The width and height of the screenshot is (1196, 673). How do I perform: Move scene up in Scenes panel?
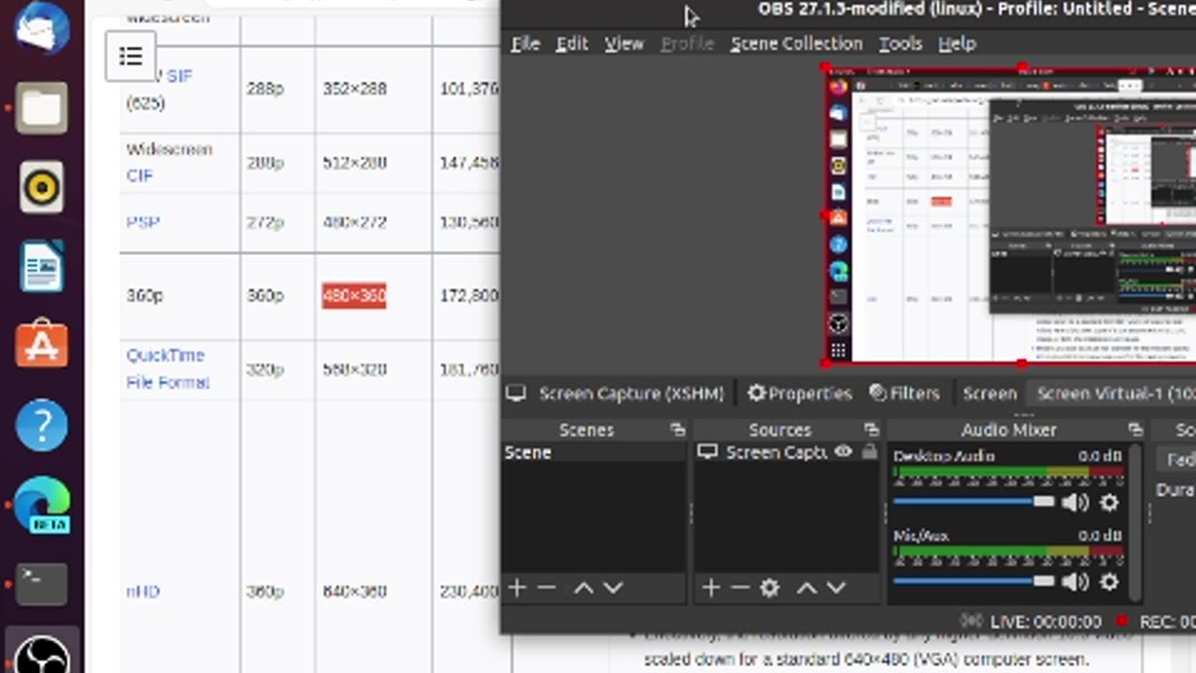click(x=583, y=588)
